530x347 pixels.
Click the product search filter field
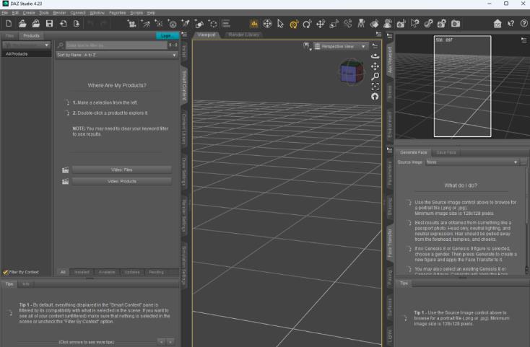point(116,45)
